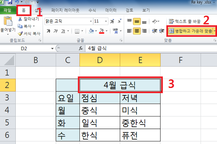Expand the borders dropdown arrow
Image resolution: width=217 pixels, height=144 pixels.
coord(82,31)
